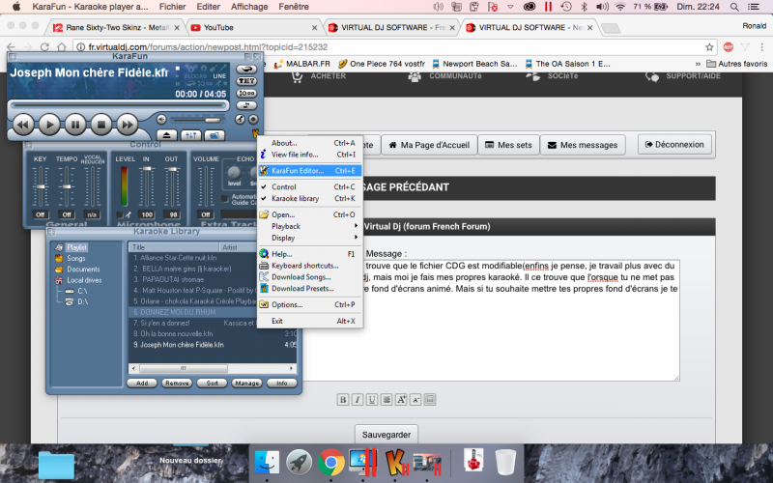The image size is (773, 483).
Task: Click the top pill button above TXT
Action: (x=246, y=69)
